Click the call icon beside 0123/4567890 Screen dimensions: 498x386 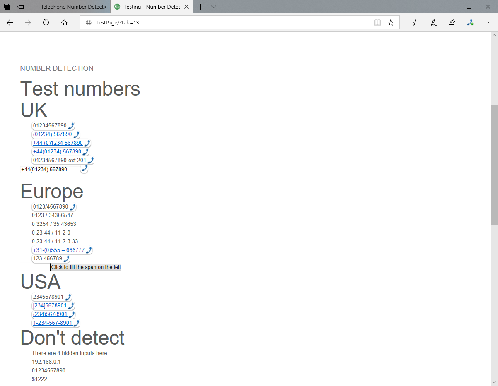(x=73, y=206)
